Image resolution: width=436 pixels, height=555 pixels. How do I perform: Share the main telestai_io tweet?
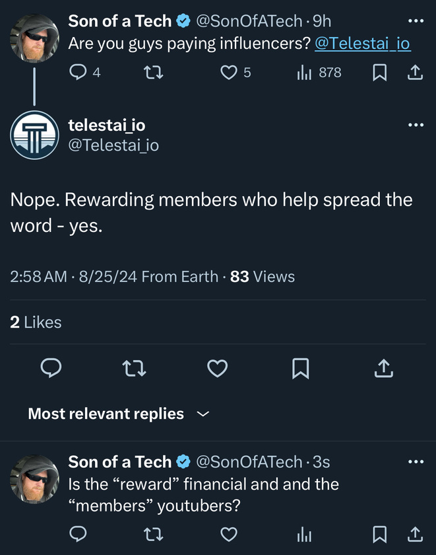384,368
